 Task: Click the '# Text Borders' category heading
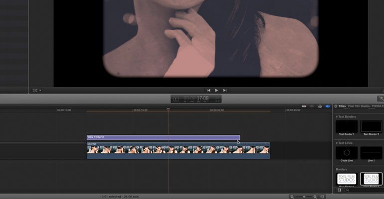[346, 117]
